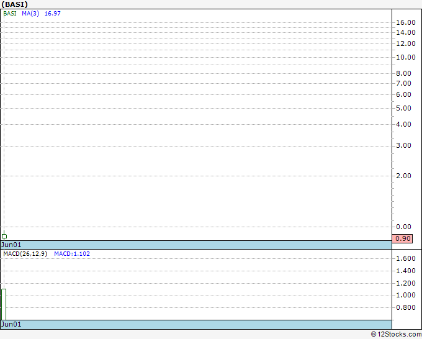
Task: Select the green BASI legend label
Action: (10, 14)
